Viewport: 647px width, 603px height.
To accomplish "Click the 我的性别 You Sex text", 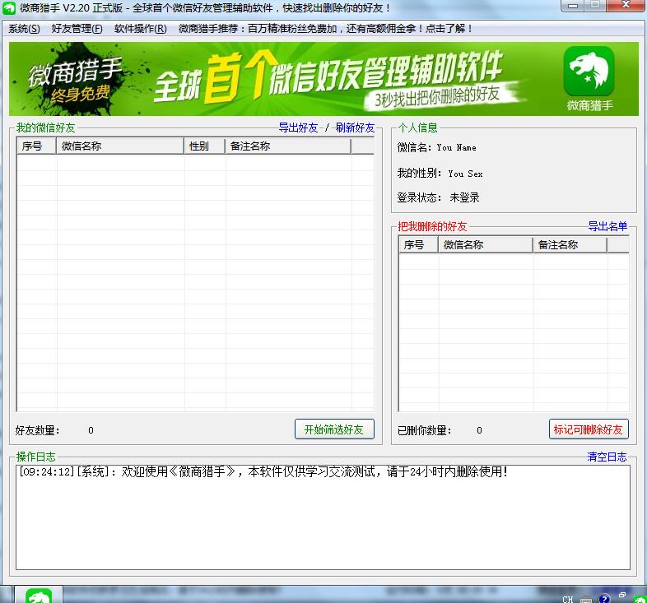I will 440,174.
